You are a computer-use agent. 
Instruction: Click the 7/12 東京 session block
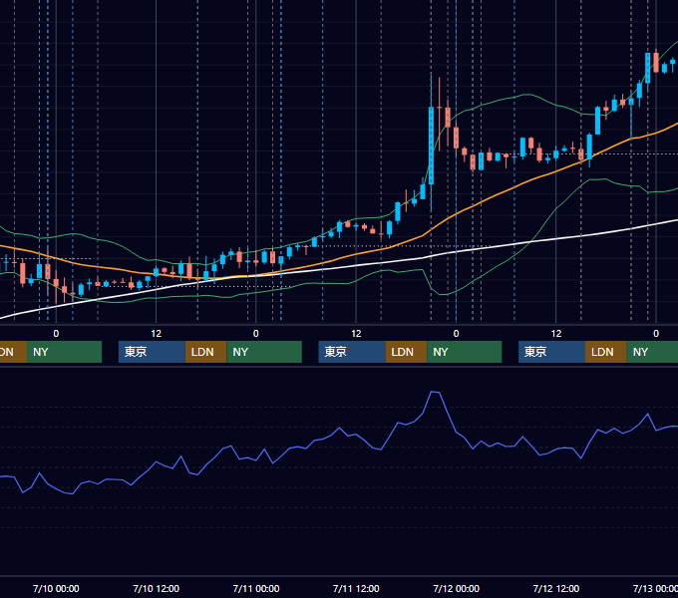[551, 352]
